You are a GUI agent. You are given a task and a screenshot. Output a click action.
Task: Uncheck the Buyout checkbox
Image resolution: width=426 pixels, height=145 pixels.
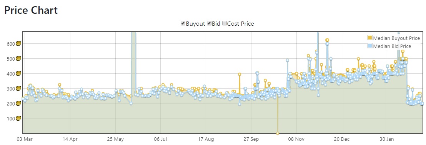[x=183, y=23]
